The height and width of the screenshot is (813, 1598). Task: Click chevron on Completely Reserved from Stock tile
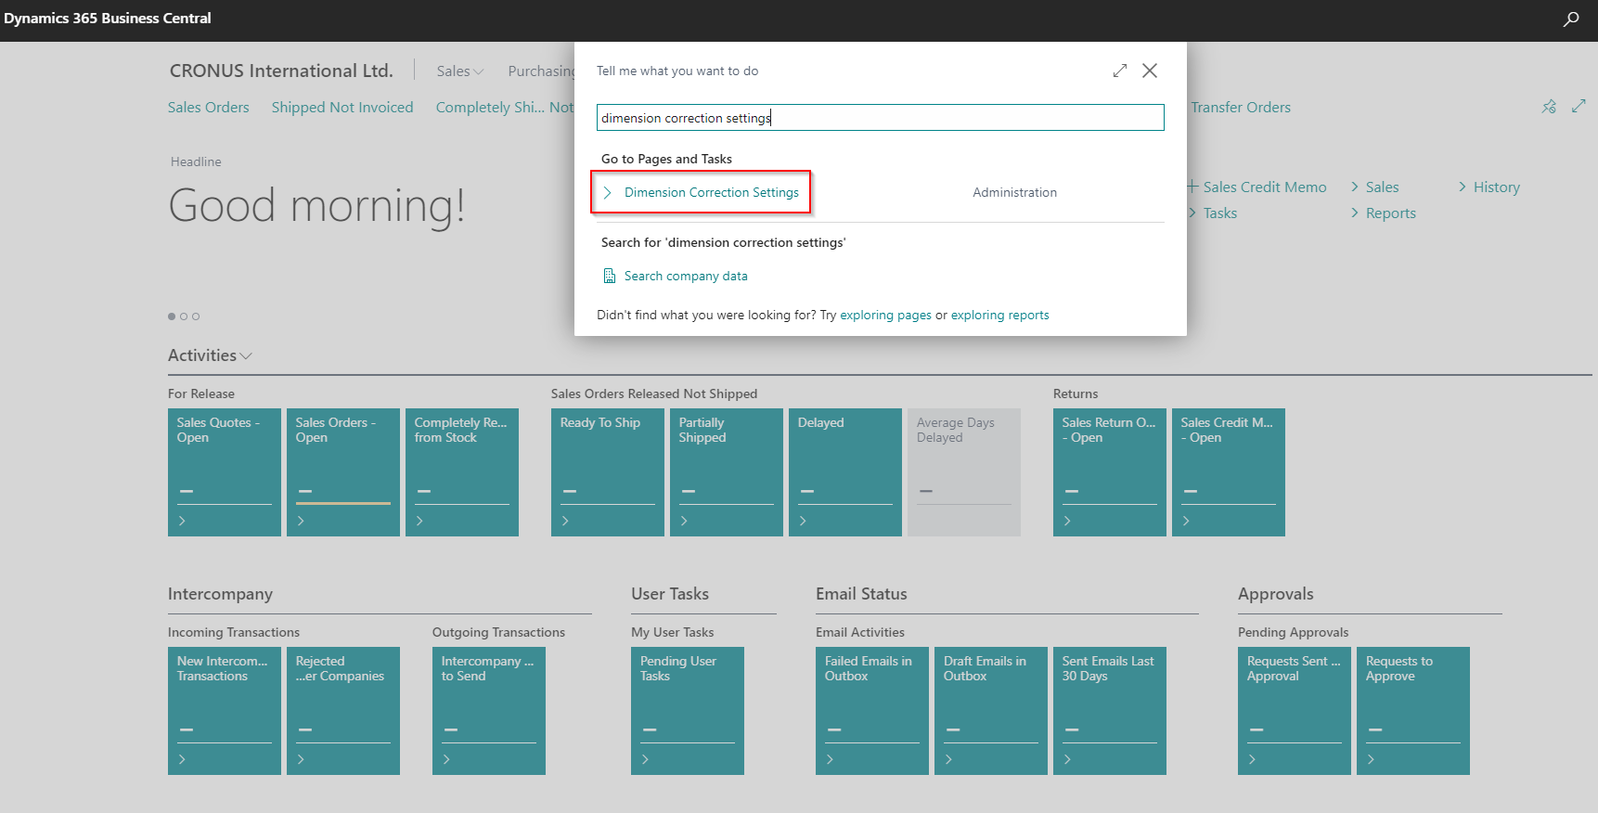coord(419,521)
